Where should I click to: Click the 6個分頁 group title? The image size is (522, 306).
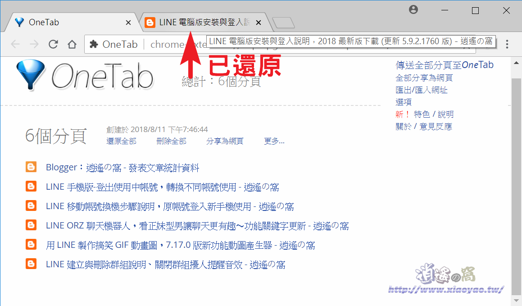tap(56, 136)
